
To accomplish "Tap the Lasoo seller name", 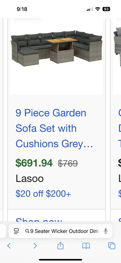I will click(x=30, y=179).
